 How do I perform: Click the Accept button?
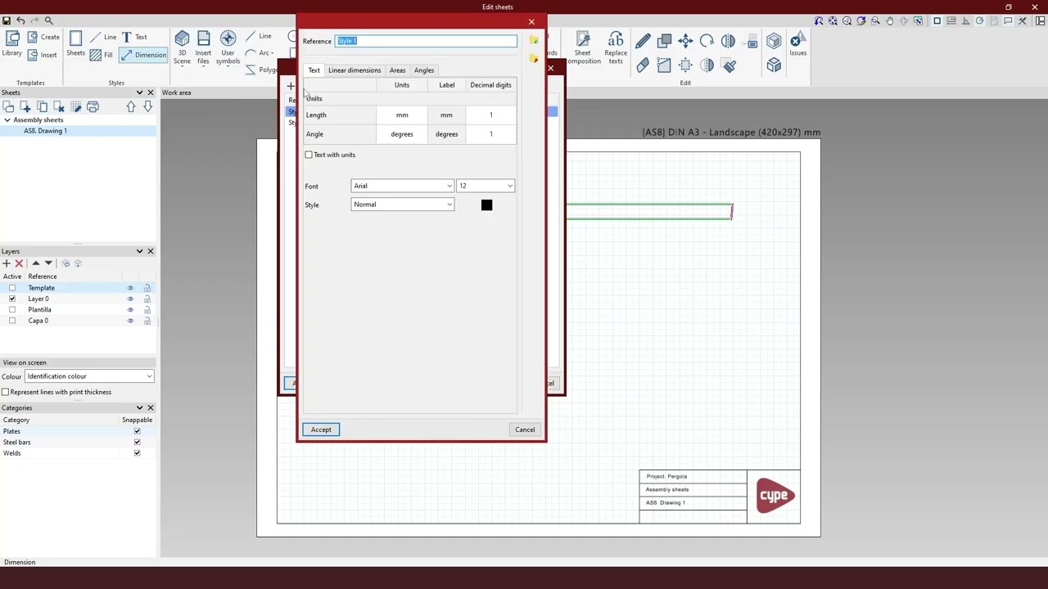click(x=321, y=429)
